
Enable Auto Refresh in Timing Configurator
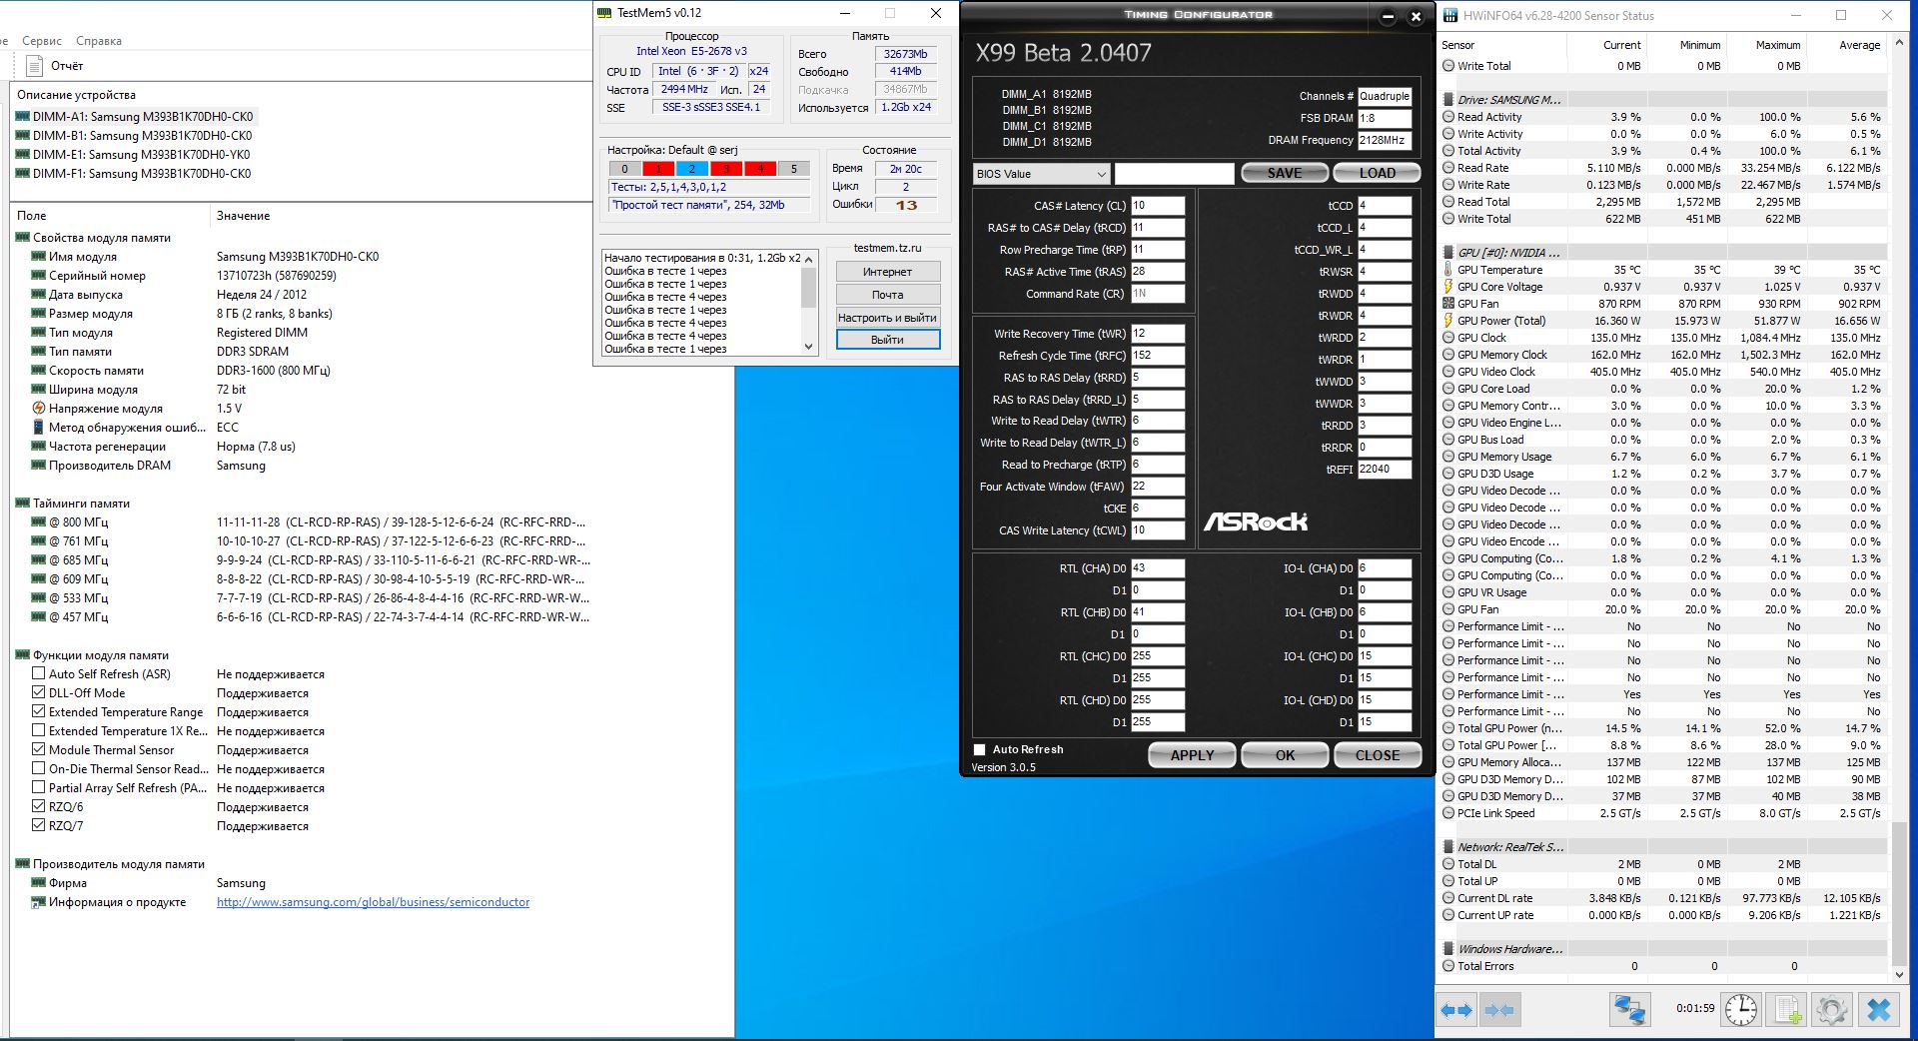pos(979,749)
